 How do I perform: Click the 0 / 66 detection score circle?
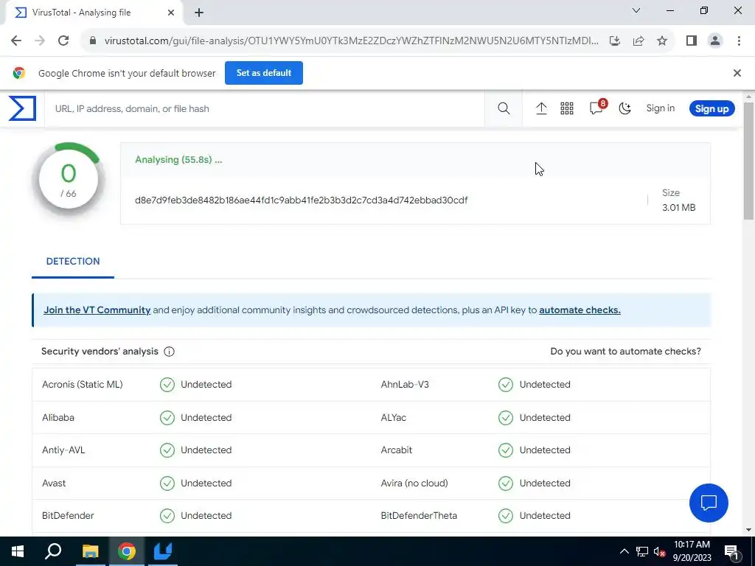[x=69, y=179]
